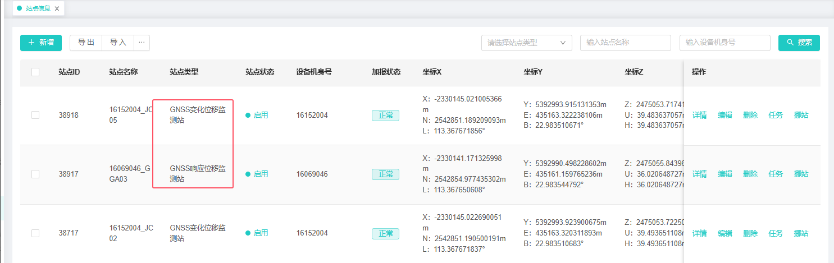
Task: Close the 站点信息 tab
Action: click(x=57, y=9)
